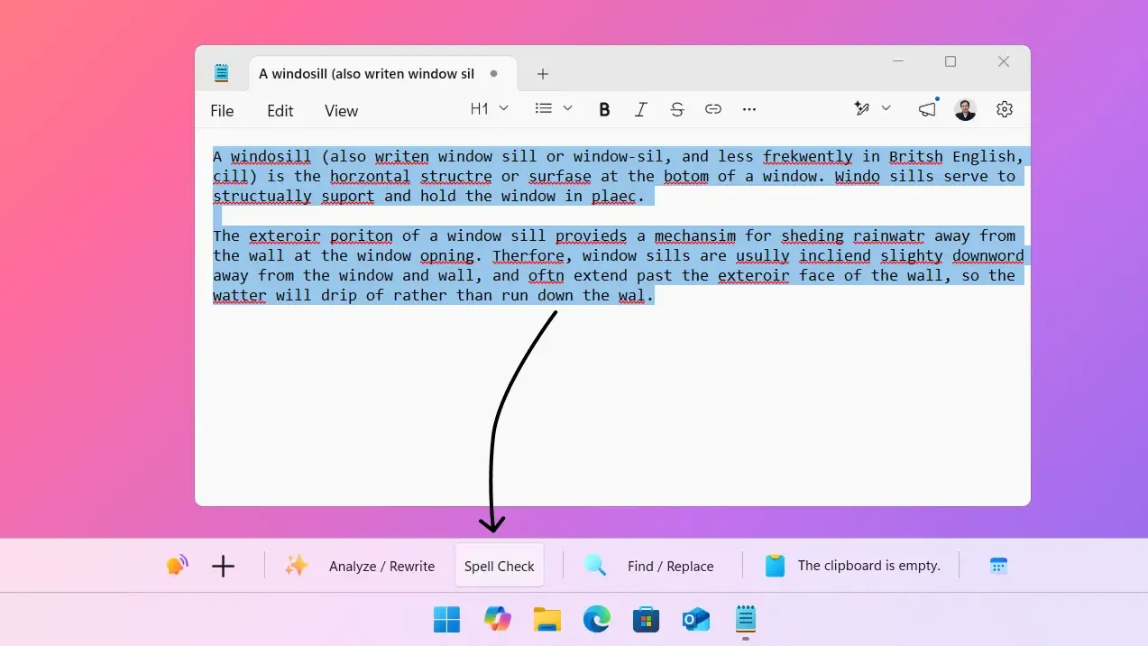The height and width of the screenshot is (646, 1148).
Task: Open the Windows Start menu
Action: point(446,619)
